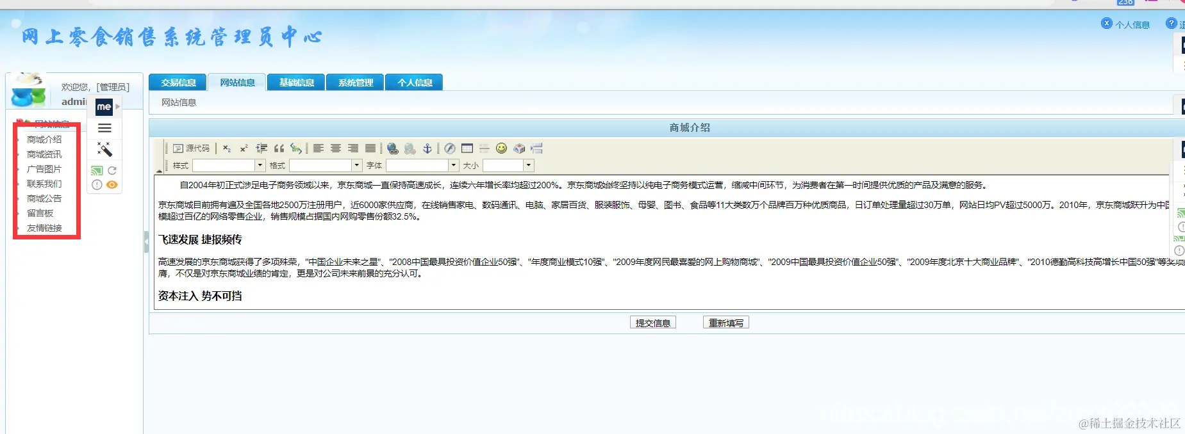Click the 'me' logo in floating panel
Image resolution: width=1185 pixels, height=434 pixels.
(104, 107)
